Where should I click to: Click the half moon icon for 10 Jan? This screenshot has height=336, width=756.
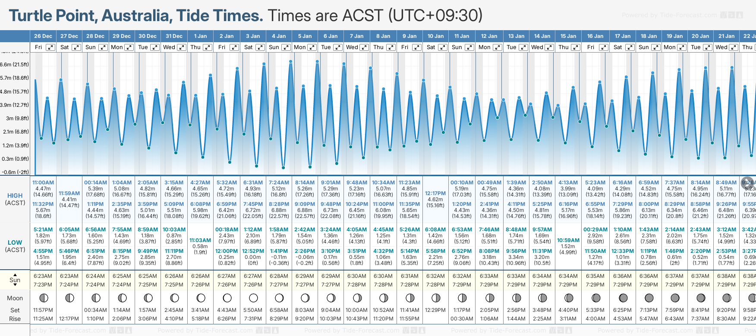(x=436, y=298)
